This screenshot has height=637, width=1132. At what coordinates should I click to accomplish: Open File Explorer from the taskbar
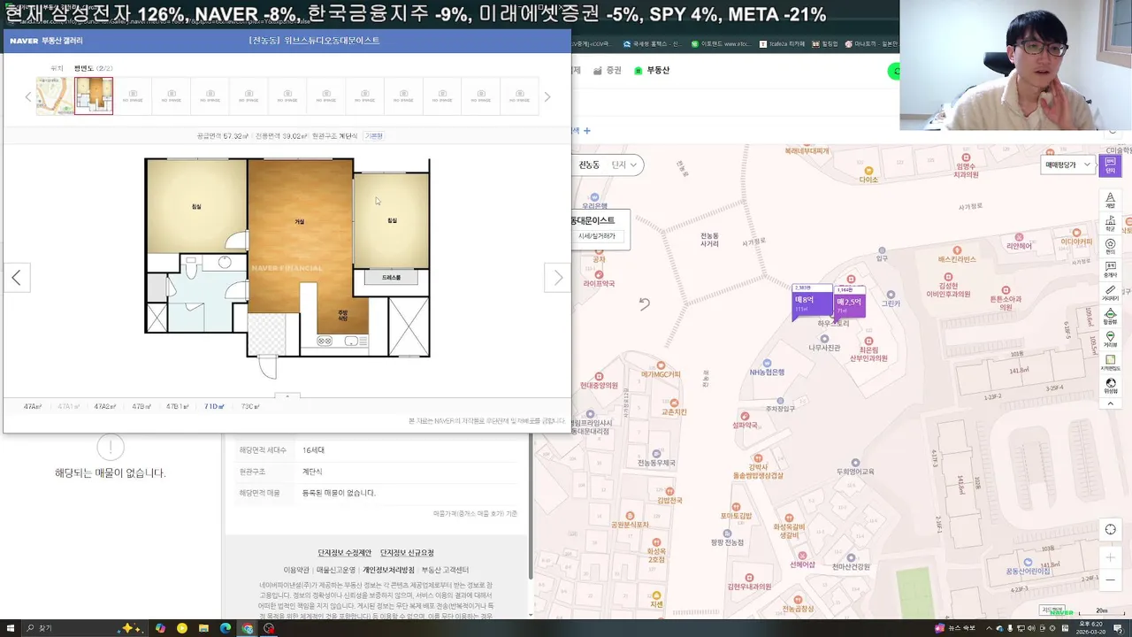(203, 628)
